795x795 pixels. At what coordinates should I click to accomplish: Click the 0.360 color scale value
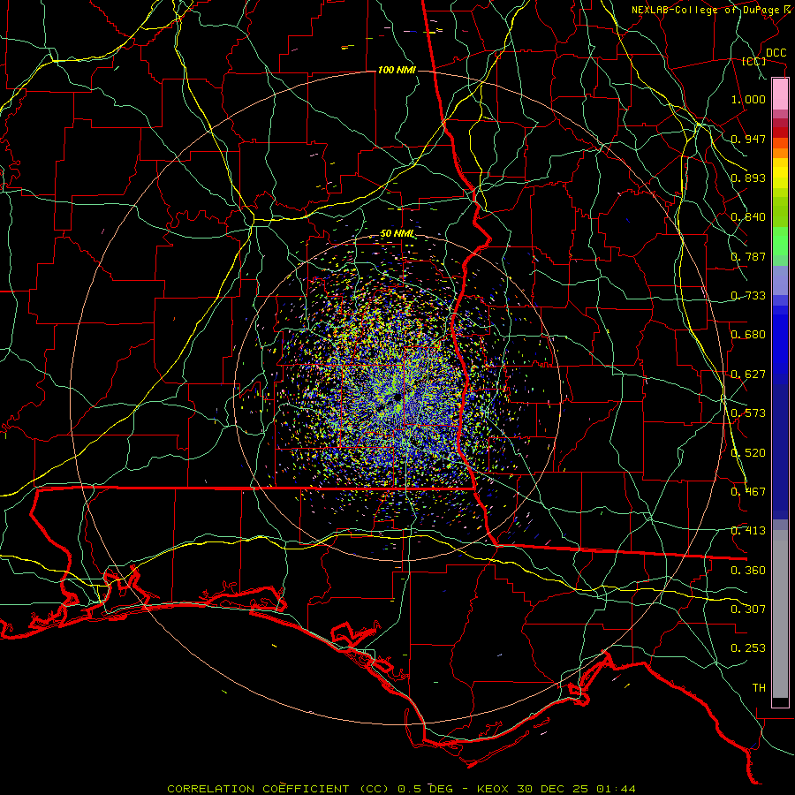[748, 571]
